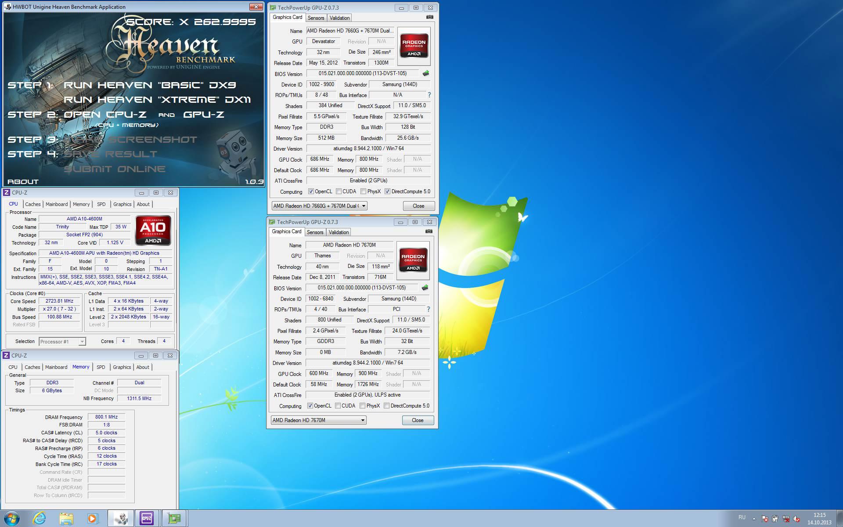Click Specification field in CPU-Z

[104, 253]
